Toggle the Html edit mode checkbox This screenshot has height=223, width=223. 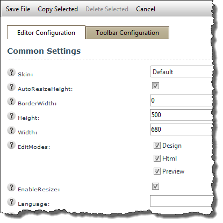pos(157,159)
